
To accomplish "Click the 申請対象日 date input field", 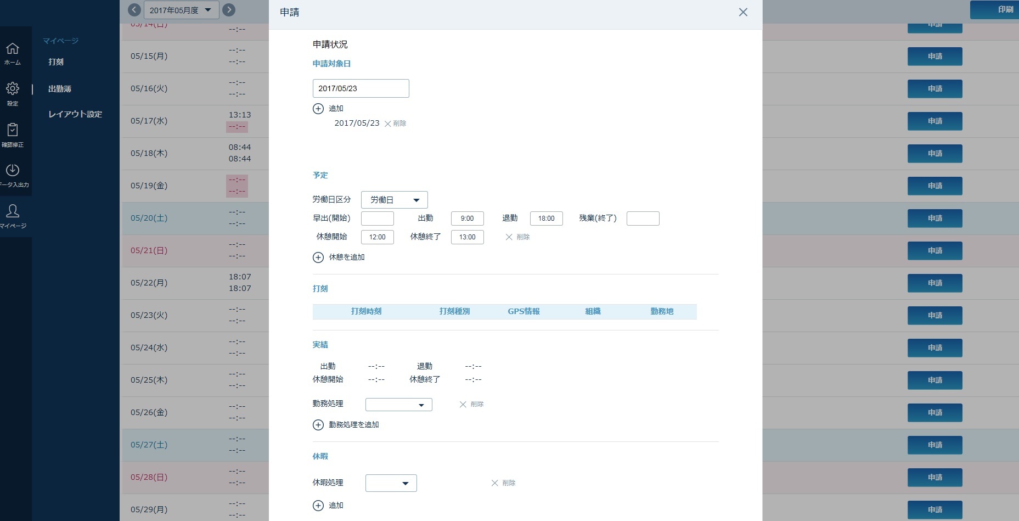I will point(361,88).
